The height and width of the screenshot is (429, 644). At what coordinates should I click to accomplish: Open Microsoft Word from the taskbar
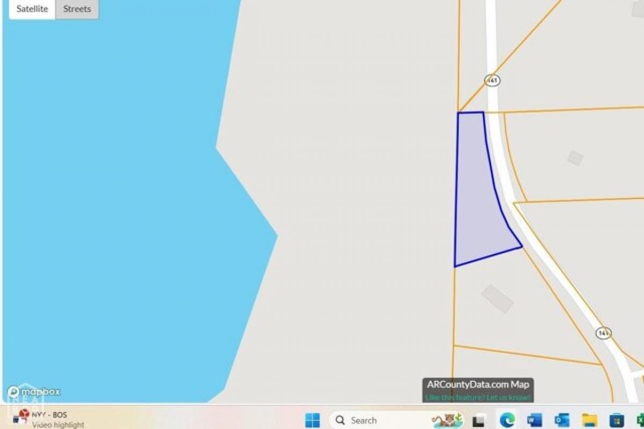tap(533, 420)
